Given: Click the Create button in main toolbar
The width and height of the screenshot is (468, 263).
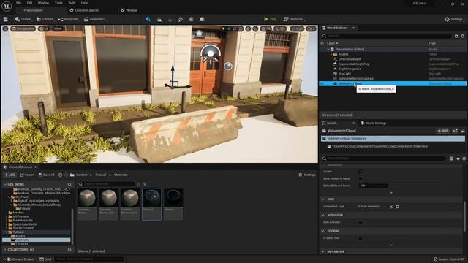Looking at the screenshot, I should click(23, 20).
